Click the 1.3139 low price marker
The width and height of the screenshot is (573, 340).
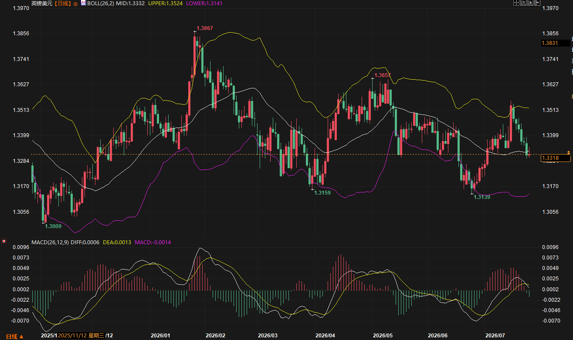(x=482, y=197)
